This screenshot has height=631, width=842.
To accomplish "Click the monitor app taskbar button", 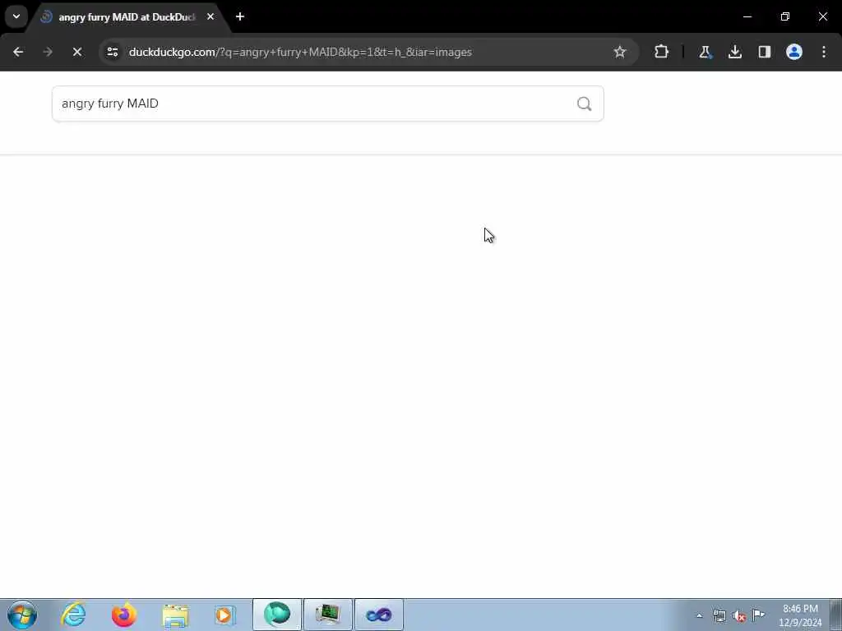I will 327,615.
